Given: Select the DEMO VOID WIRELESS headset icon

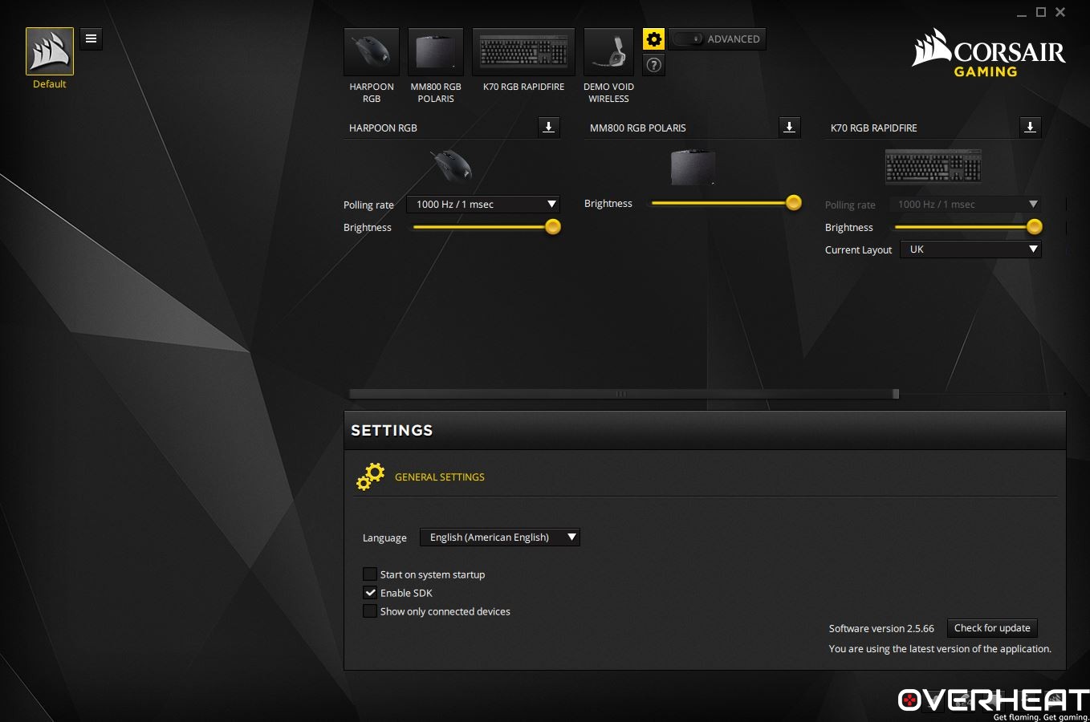Looking at the screenshot, I should tap(608, 53).
